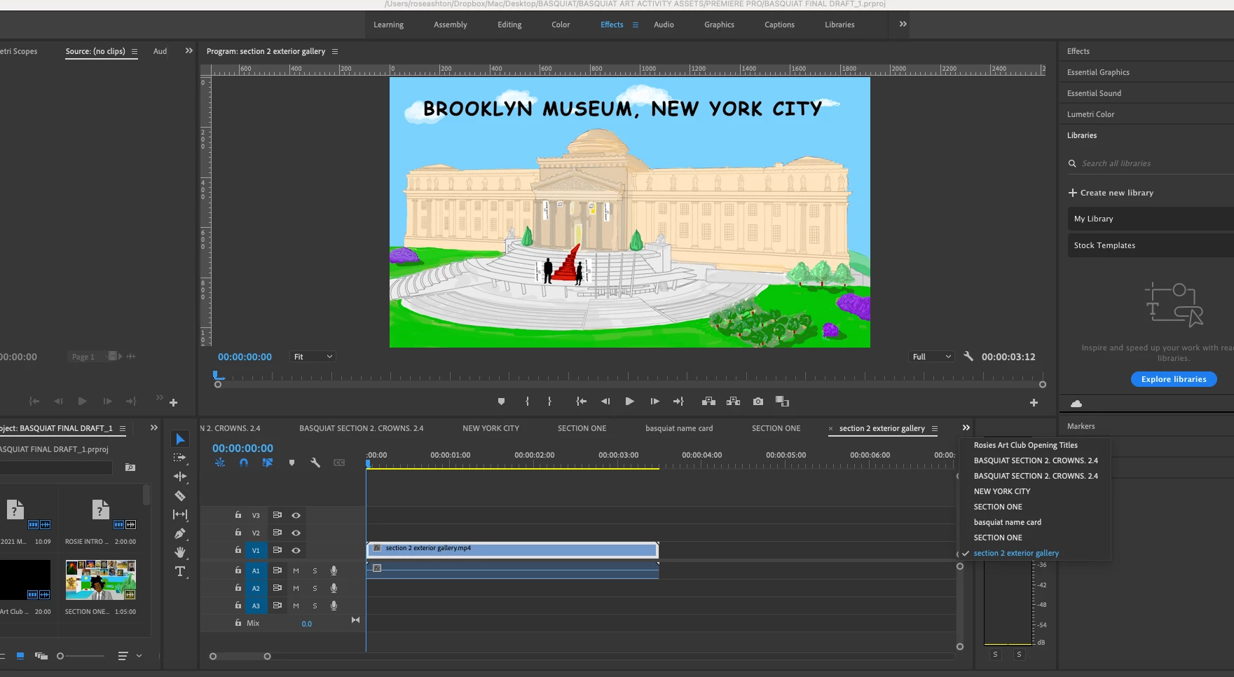Click Explore libraries button
This screenshot has height=677, width=1234.
(x=1174, y=379)
